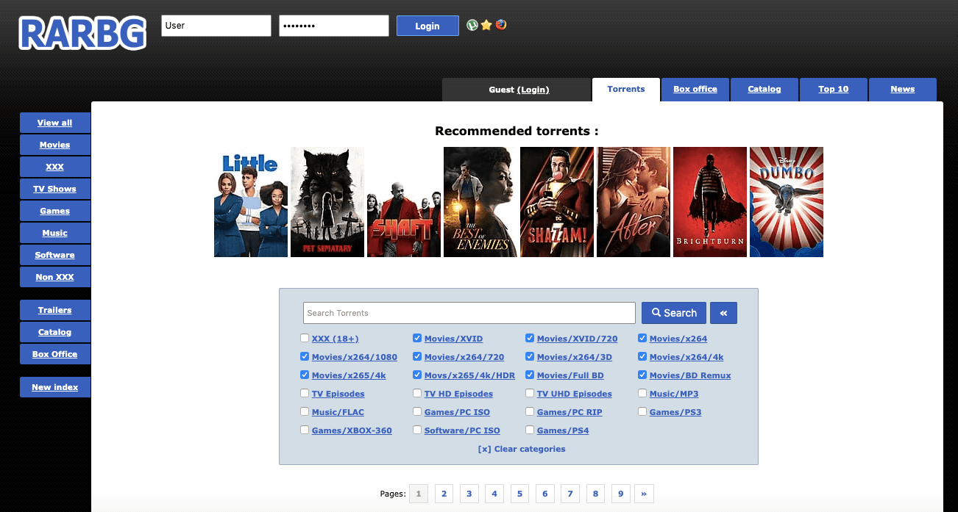Open Movies category in sidebar
Image resolution: width=958 pixels, height=512 pixels.
[x=55, y=145]
